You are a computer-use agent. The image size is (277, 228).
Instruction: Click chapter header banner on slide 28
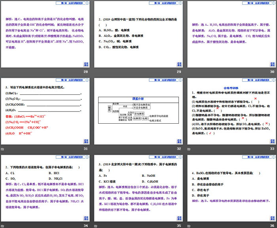pos(72,3)
